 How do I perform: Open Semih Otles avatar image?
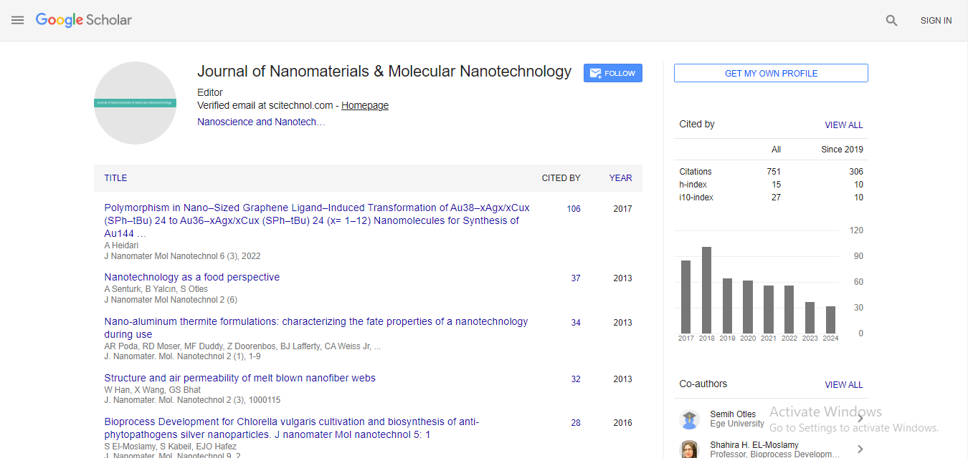(x=690, y=419)
